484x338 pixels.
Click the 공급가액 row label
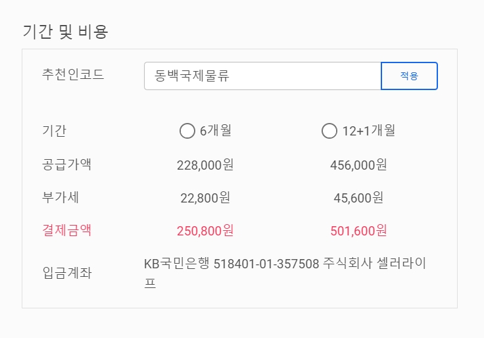click(x=66, y=164)
